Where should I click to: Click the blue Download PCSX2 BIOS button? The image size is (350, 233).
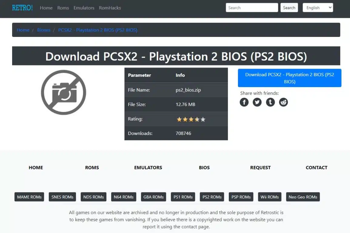289,78
